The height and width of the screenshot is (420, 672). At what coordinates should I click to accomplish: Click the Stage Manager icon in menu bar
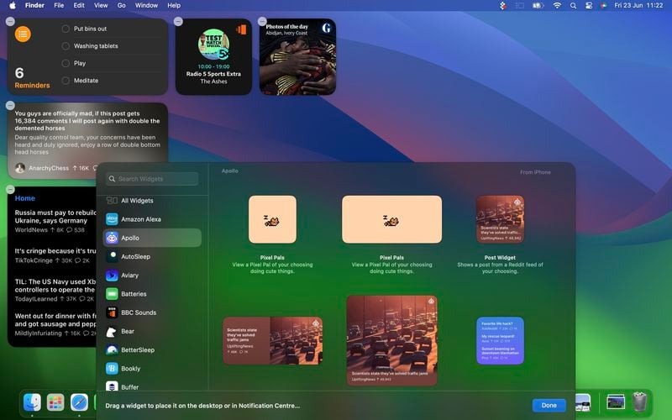tap(520, 6)
